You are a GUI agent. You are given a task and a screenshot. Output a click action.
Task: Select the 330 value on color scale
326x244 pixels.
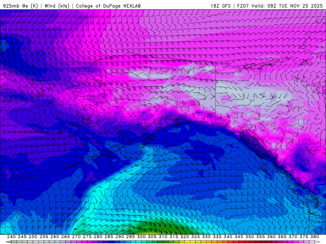pyautogui.click(x=206, y=237)
